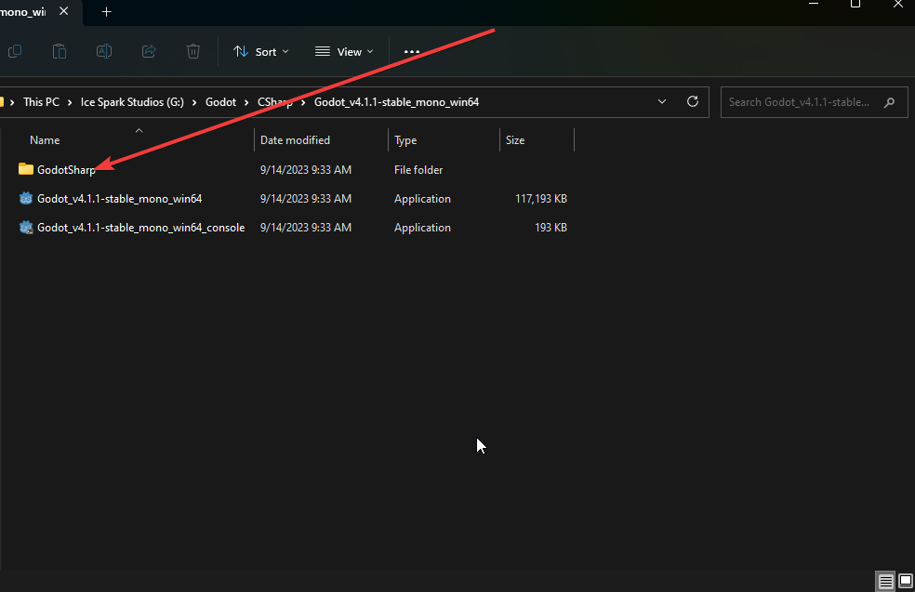Switch to Large icons view layout button
915x592 pixels.
905,581
